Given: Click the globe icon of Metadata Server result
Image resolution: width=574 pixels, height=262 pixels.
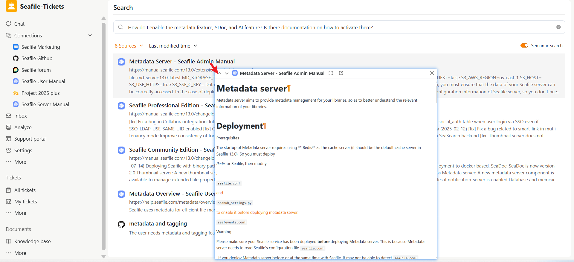Looking at the screenshot, I should (121, 62).
